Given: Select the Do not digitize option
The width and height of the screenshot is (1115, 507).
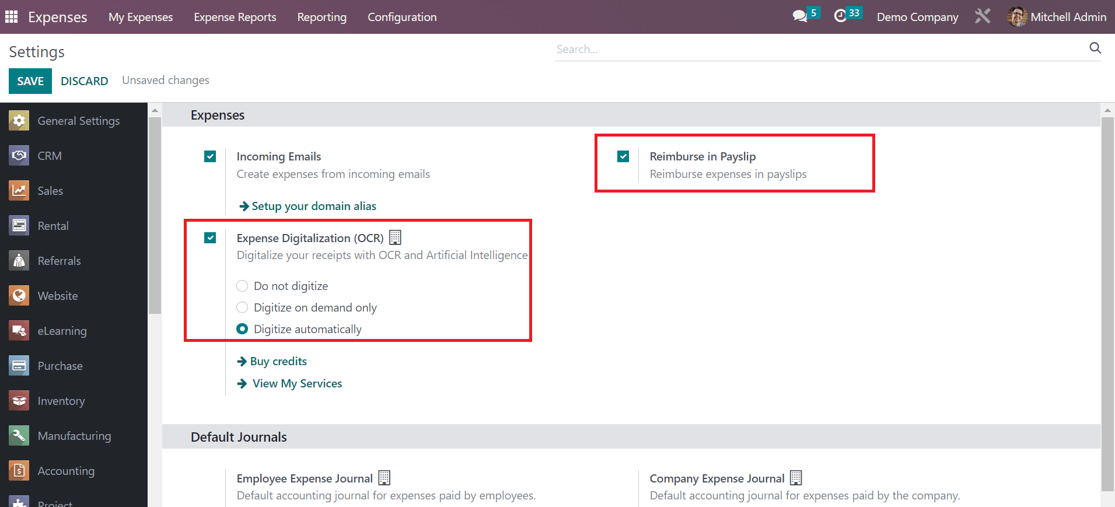Looking at the screenshot, I should pyautogui.click(x=242, y=286).
